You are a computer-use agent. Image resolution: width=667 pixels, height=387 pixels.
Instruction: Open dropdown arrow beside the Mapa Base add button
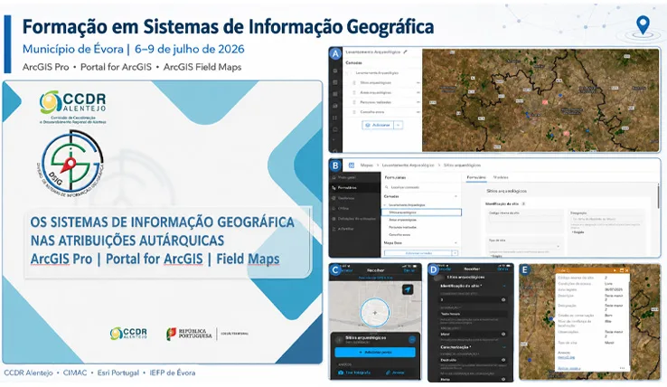click(455, 253)
